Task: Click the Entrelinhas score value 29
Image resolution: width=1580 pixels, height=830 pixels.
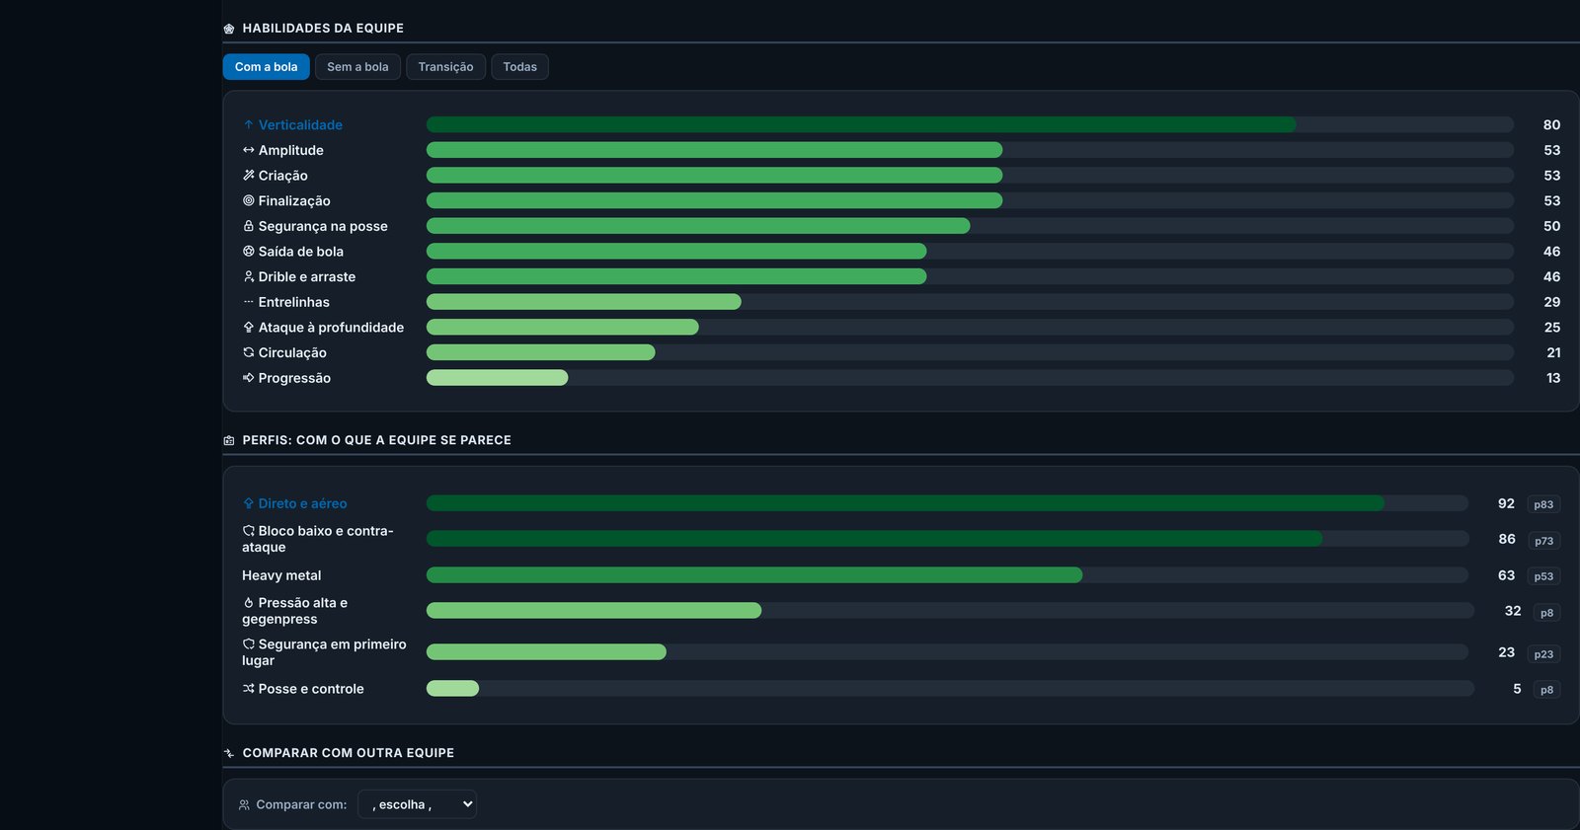Action: (1551, 302)
